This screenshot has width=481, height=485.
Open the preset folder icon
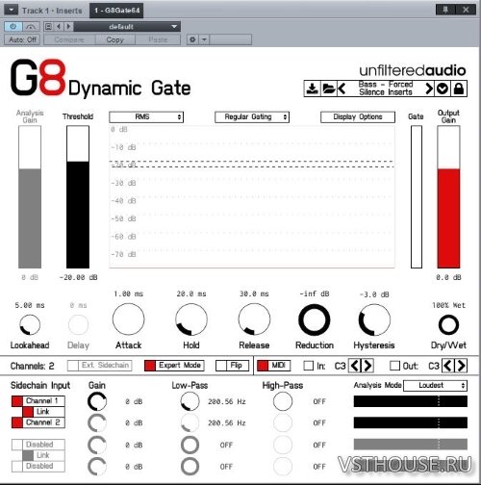point(328,89)
